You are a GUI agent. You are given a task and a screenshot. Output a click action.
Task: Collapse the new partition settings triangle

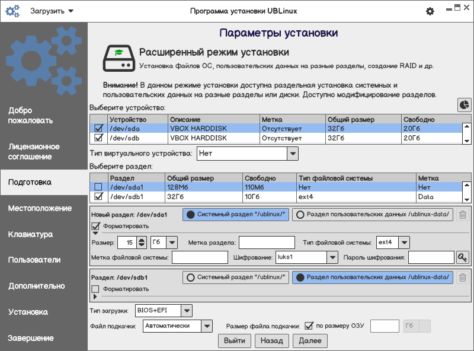pos(95,234)
